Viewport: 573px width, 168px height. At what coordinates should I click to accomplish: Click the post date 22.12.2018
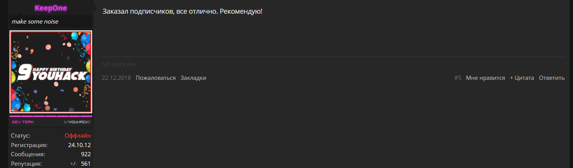[x=116, y=78]
